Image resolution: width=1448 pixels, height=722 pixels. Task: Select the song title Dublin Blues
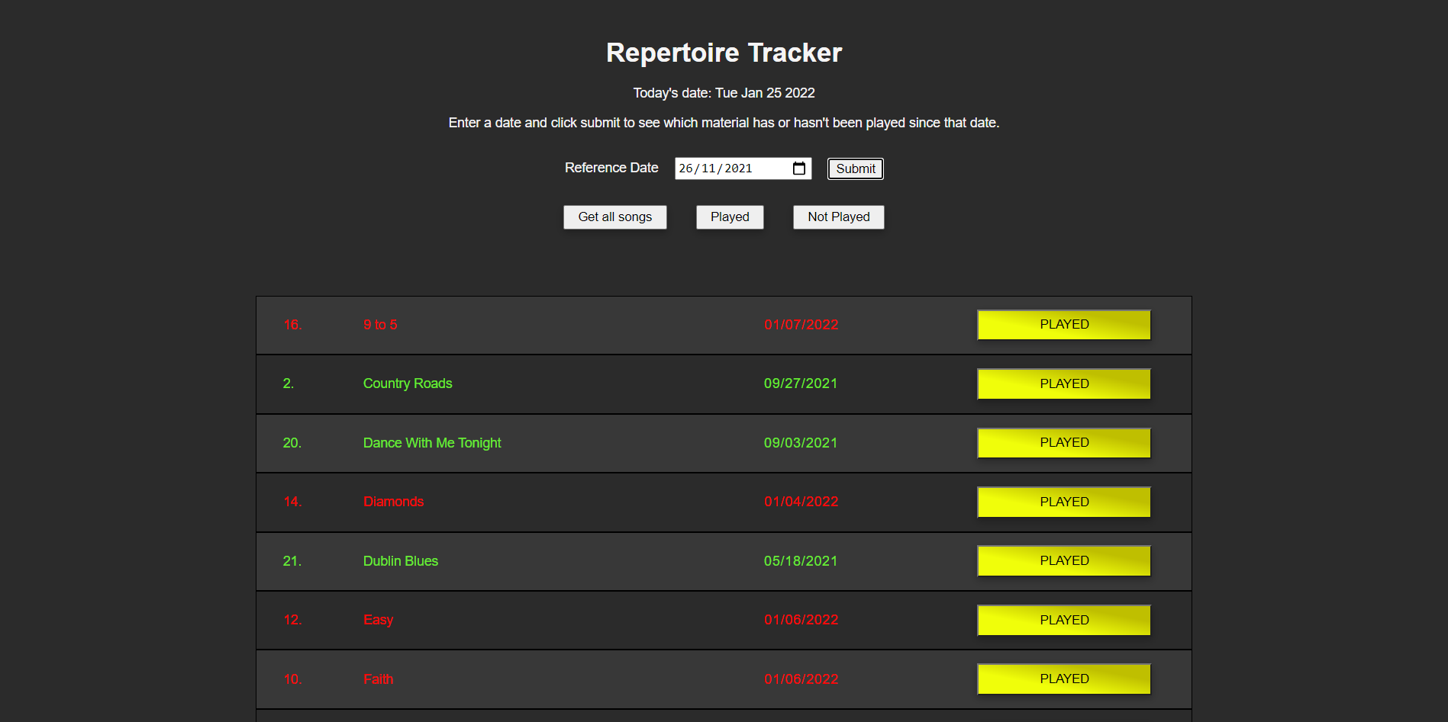coord(401,561)
